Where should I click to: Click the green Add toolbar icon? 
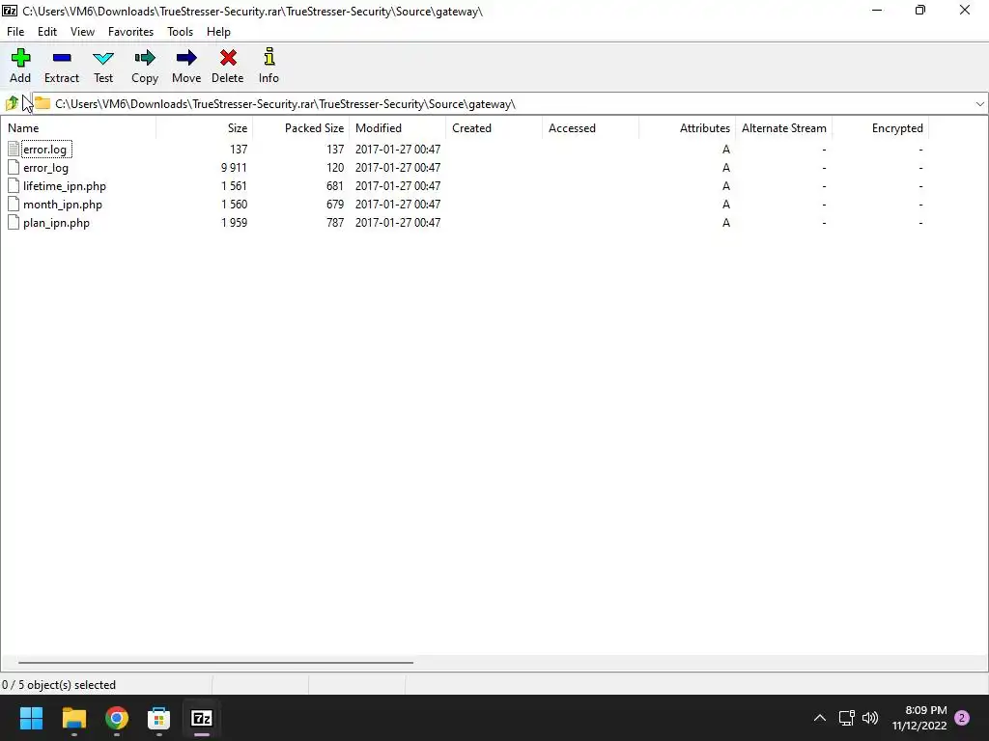tap(20, 58)
